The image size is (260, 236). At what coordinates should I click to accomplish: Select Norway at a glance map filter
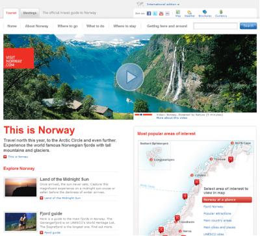click(x=227, y=200)
